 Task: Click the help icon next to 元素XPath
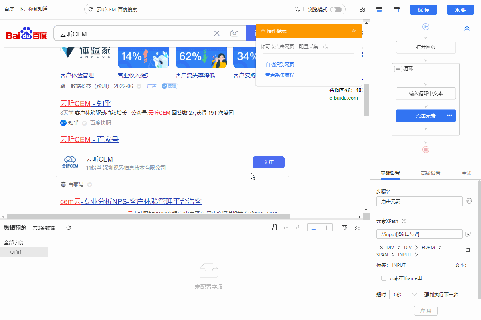404,221
